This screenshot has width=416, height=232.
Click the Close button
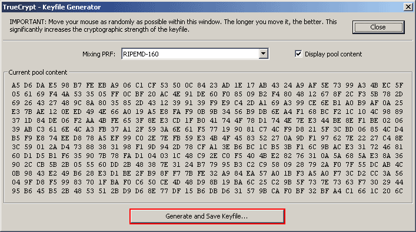click(378, 27)
